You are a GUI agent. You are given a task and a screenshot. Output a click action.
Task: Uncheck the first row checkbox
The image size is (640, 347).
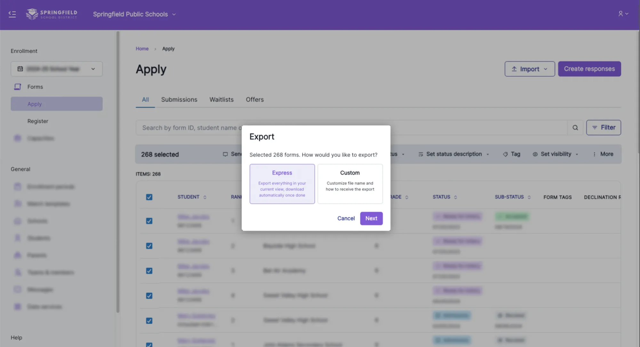(x=149, y=221)
